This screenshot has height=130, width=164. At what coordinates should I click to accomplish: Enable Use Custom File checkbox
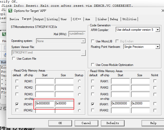point(14,58)
